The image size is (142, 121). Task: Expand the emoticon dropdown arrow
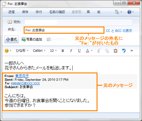[x=10, y=51]
